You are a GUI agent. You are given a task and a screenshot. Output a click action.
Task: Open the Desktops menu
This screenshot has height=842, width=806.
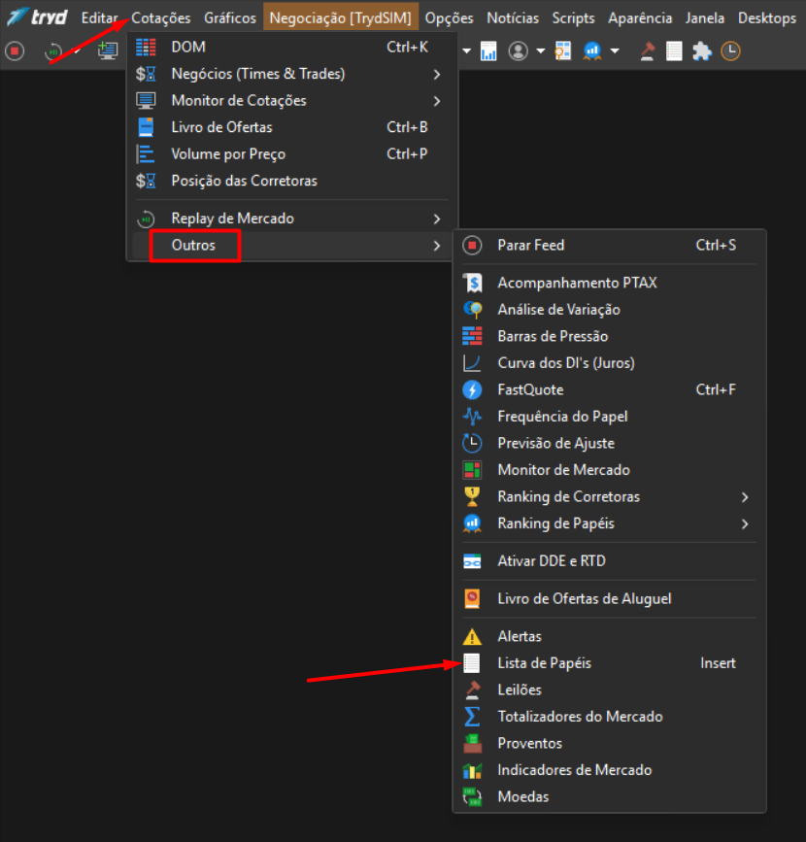[x=767, y=18]
